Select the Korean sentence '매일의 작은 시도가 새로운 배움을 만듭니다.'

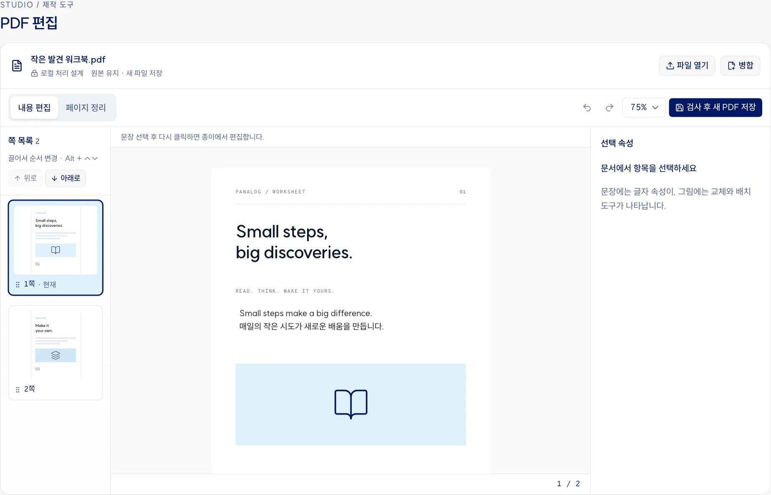(x=311, y=326)
